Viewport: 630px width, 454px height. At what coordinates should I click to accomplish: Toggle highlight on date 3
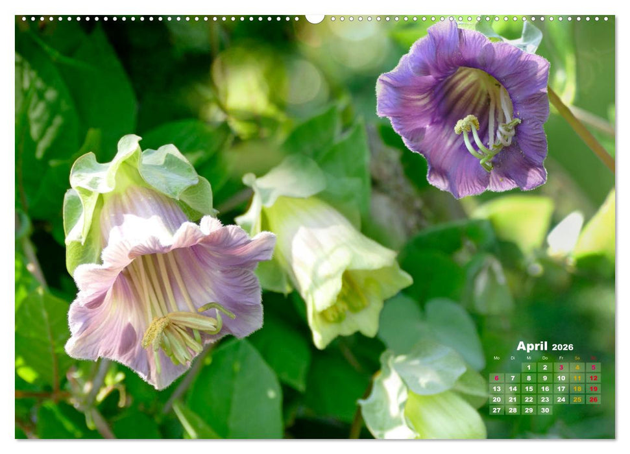pos(561,367)
